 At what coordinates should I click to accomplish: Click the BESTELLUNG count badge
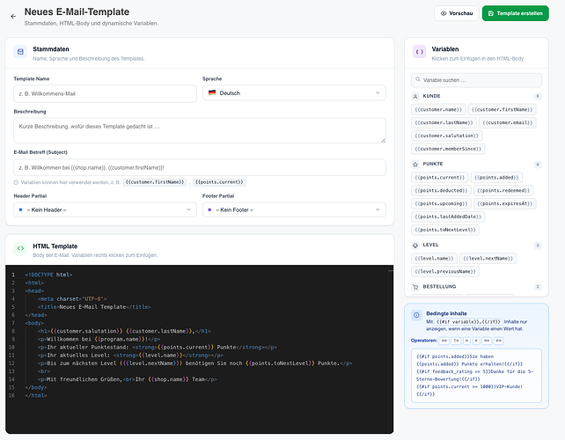point(538,287)
